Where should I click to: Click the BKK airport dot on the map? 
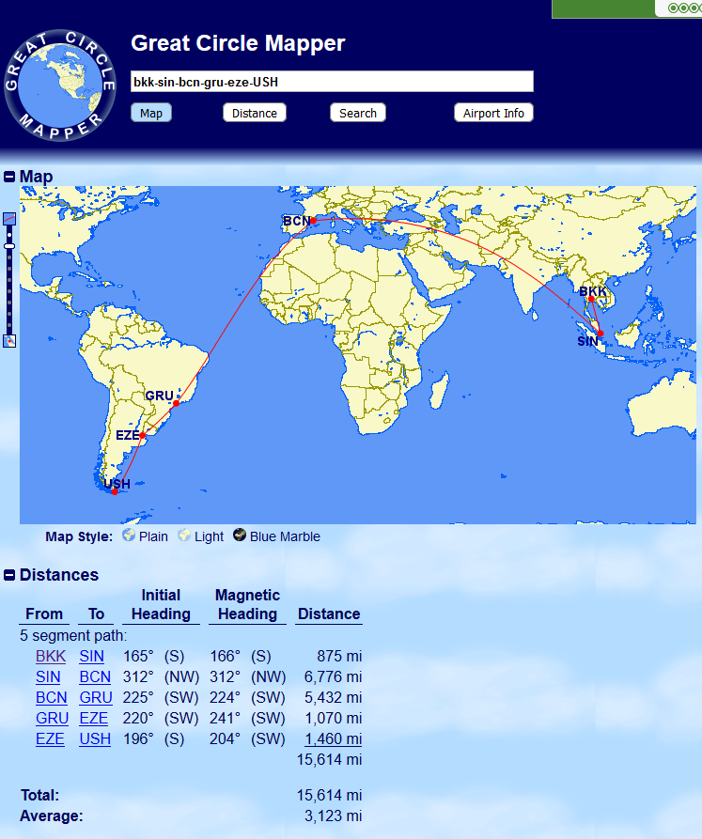[591, 299]
